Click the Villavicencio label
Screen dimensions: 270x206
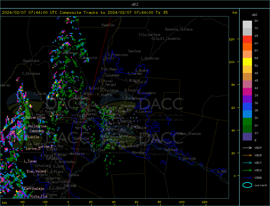(67, 53)
